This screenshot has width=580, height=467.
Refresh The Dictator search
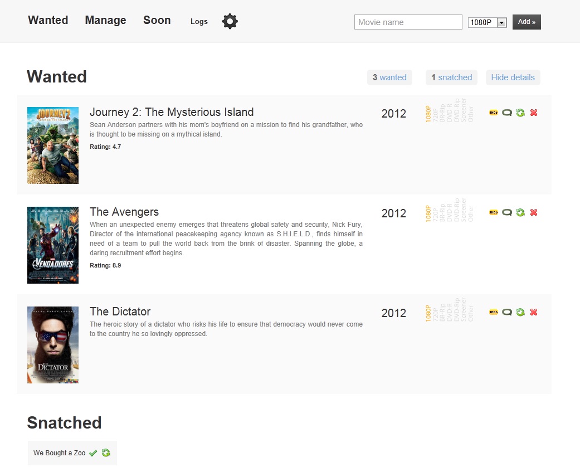(520, 312)
